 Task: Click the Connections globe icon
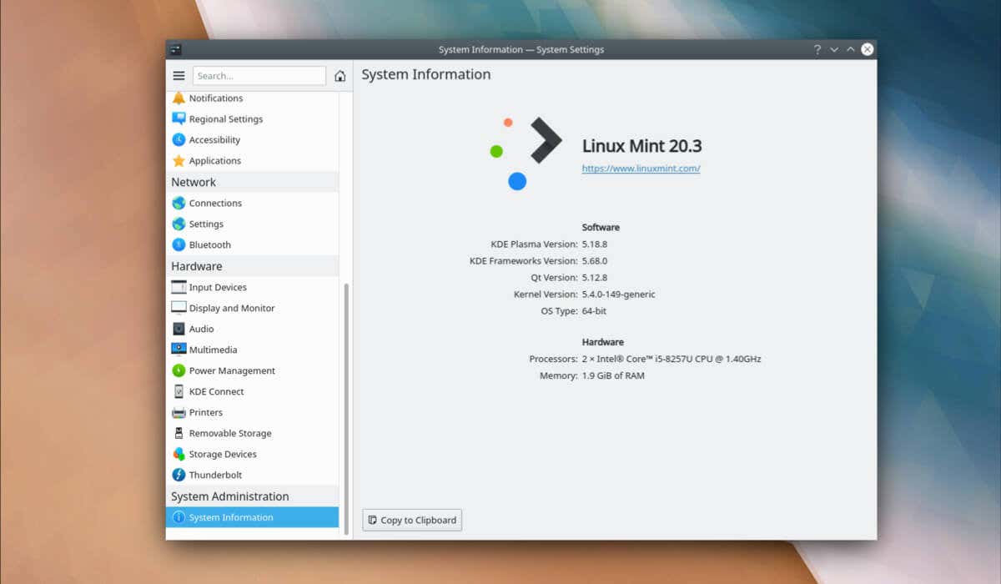tap(179, 203)
